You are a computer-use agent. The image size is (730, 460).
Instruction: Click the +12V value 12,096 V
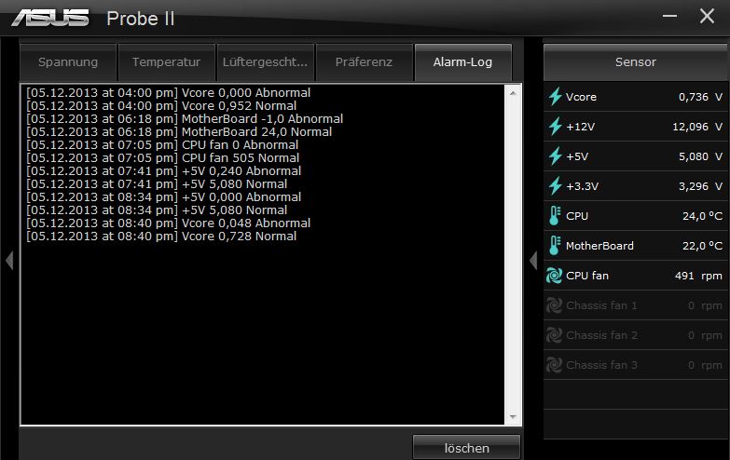point(697,127)
